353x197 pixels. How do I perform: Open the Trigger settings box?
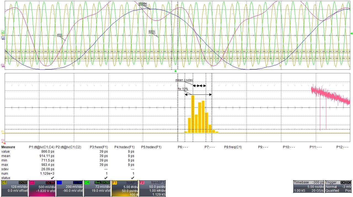tap(338, 187)
